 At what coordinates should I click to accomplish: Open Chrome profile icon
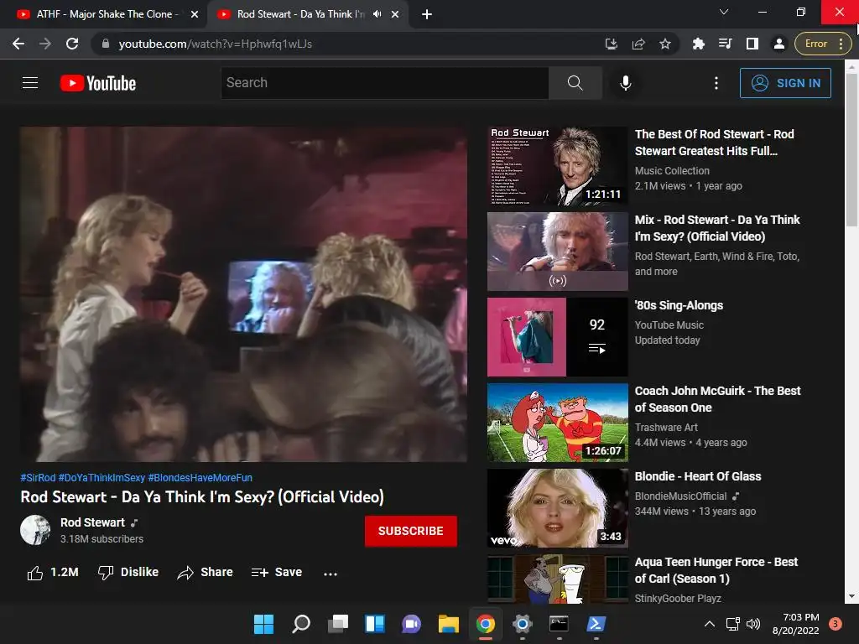click(779, 44)
